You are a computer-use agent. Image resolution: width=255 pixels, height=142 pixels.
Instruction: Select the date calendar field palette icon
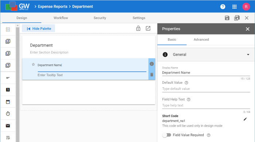[8, 102]
